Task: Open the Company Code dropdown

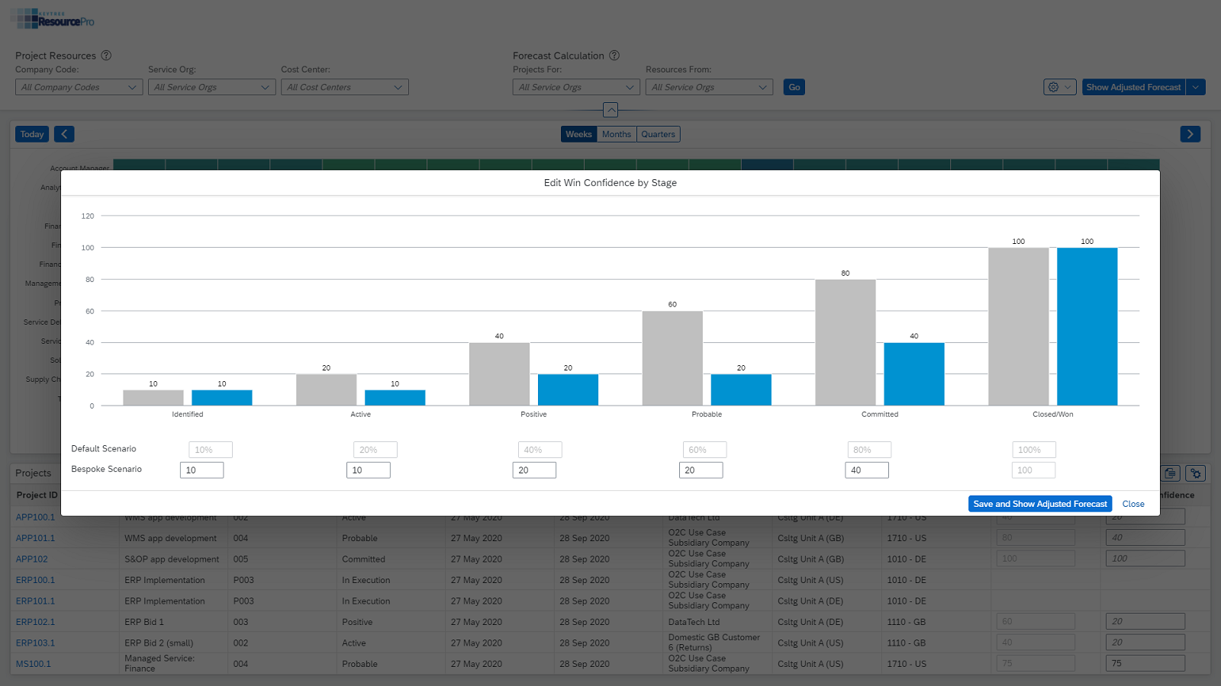Action: click(79, 87)
